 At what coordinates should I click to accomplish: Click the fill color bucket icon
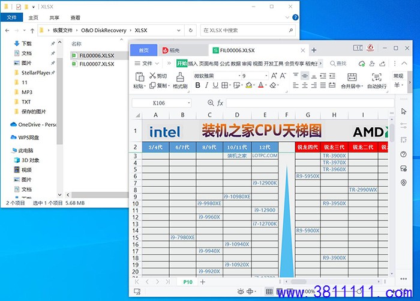click(x=248, y=85)
